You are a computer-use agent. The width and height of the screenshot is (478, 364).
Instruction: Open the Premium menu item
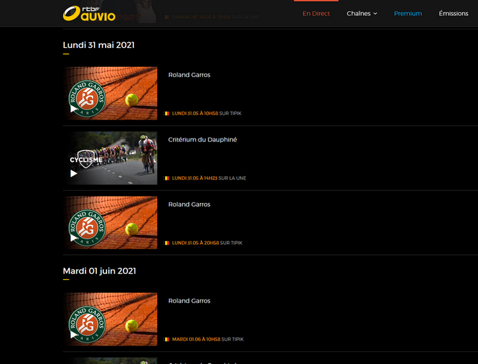pos(408,13)
